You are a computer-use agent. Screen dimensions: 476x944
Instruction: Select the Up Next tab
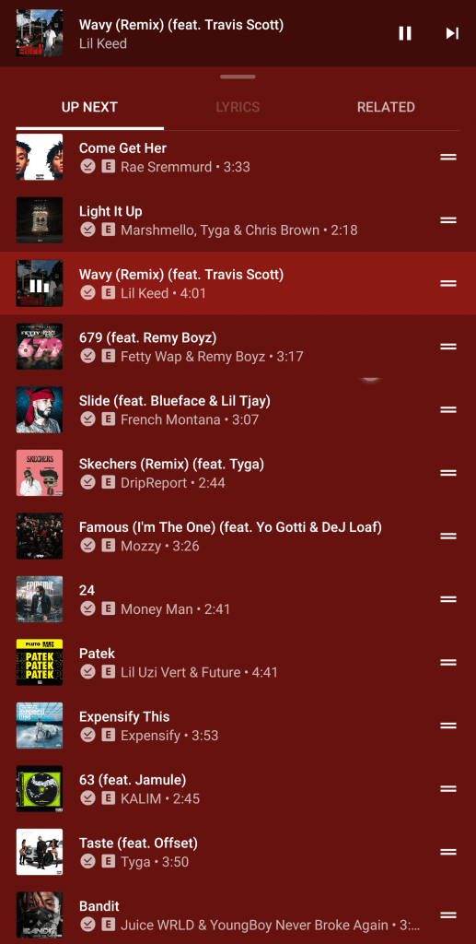(x=89, y=107)
